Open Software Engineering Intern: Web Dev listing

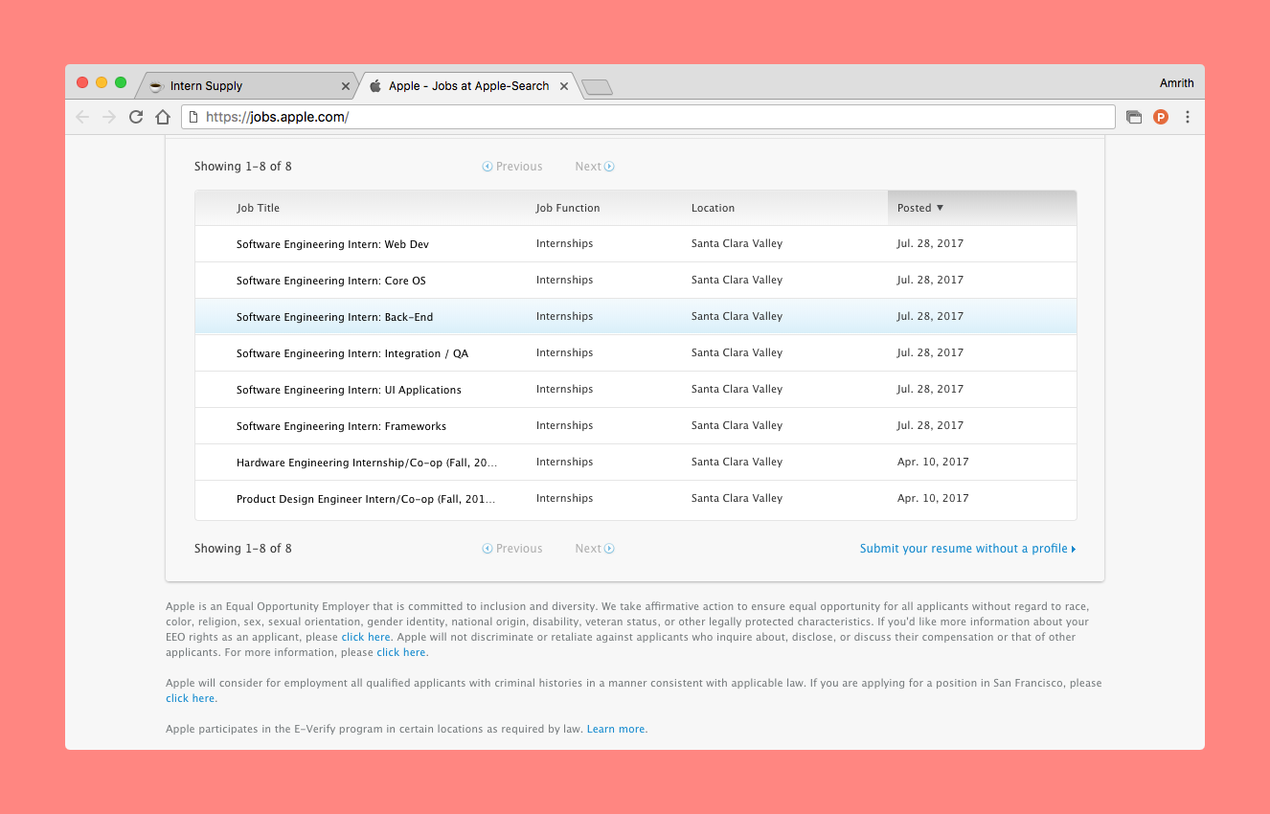332,244
